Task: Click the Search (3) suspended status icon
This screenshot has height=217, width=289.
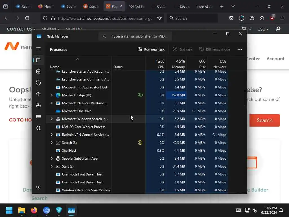Action: coord(140,142)
